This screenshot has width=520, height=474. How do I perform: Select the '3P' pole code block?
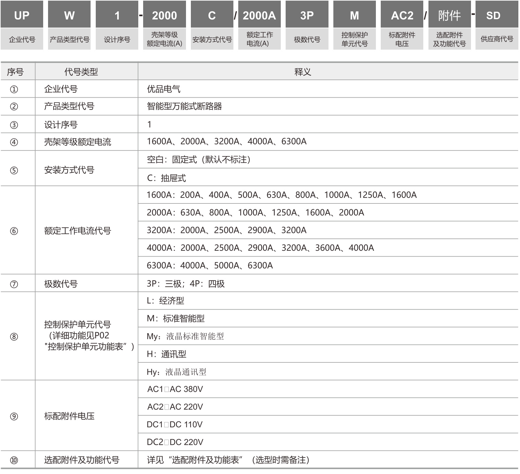click(x=307, y=14)
